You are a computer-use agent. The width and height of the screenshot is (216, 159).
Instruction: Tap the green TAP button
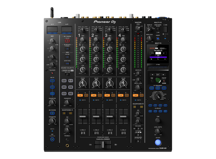(158, 80)
